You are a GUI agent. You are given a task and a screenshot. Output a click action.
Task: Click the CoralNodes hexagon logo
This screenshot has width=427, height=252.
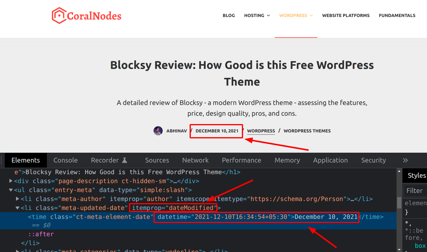point(59,16)
